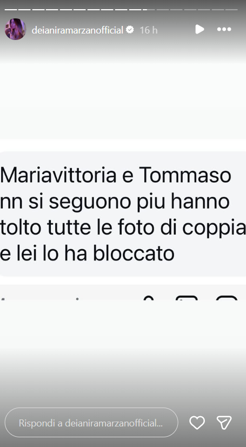Open the three-dot more options menu

pyautogui.click(x=224, y=29)
